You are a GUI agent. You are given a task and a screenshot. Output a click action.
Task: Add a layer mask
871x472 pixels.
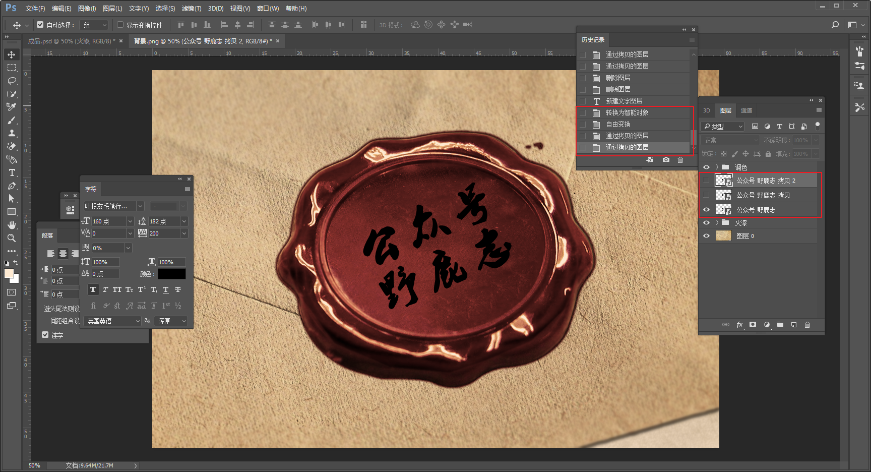coord(753,325)
